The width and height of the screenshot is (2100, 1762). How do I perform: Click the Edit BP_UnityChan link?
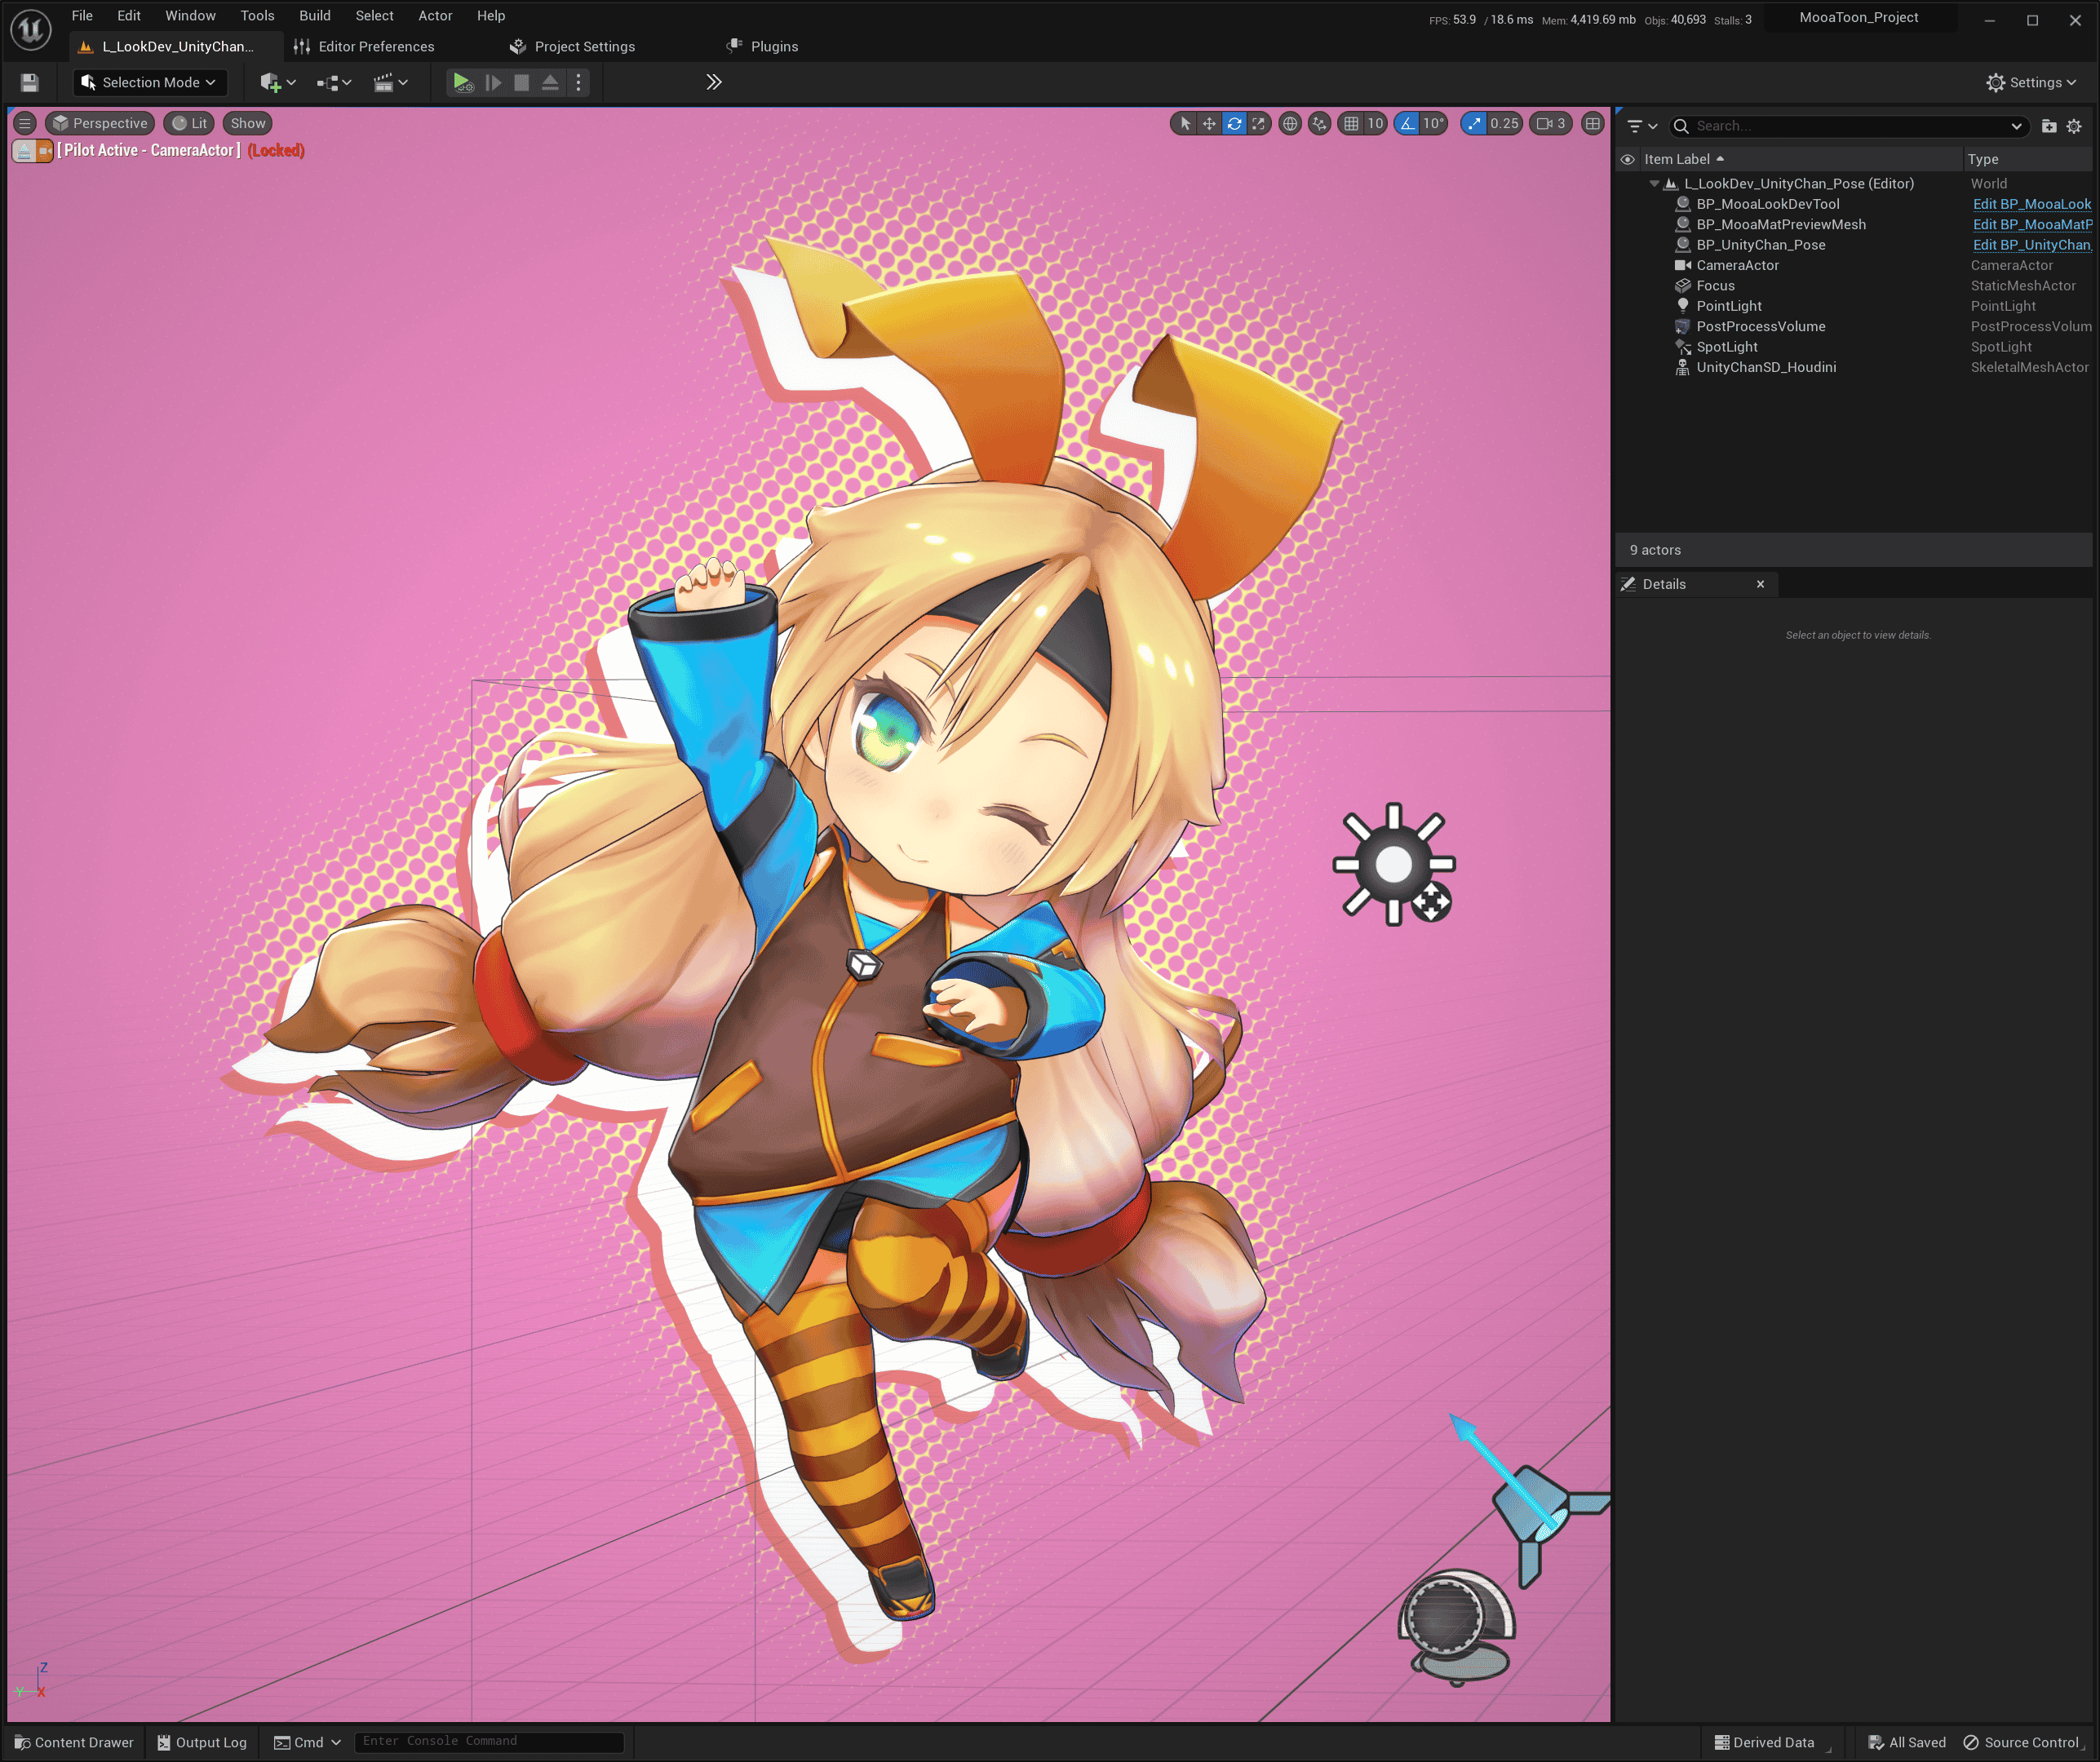(2031, 245)
